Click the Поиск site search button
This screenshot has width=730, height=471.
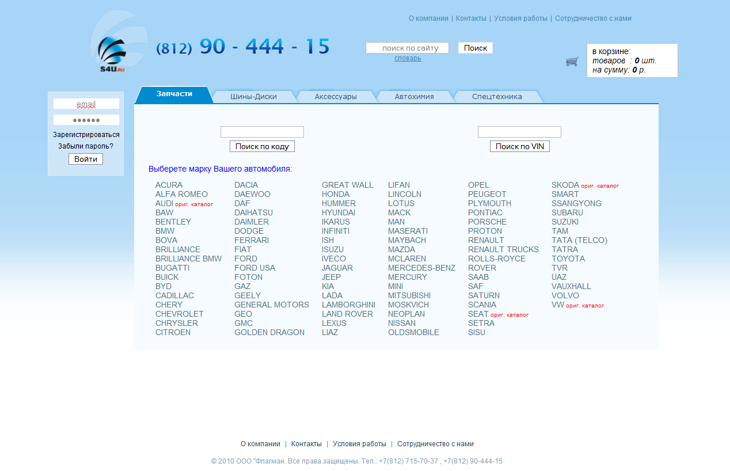476,48
